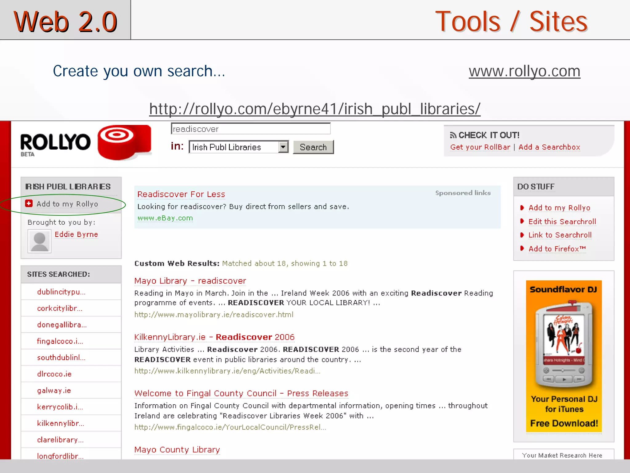Select dublincitypu... in Sites Searched list

pos(61,292)
